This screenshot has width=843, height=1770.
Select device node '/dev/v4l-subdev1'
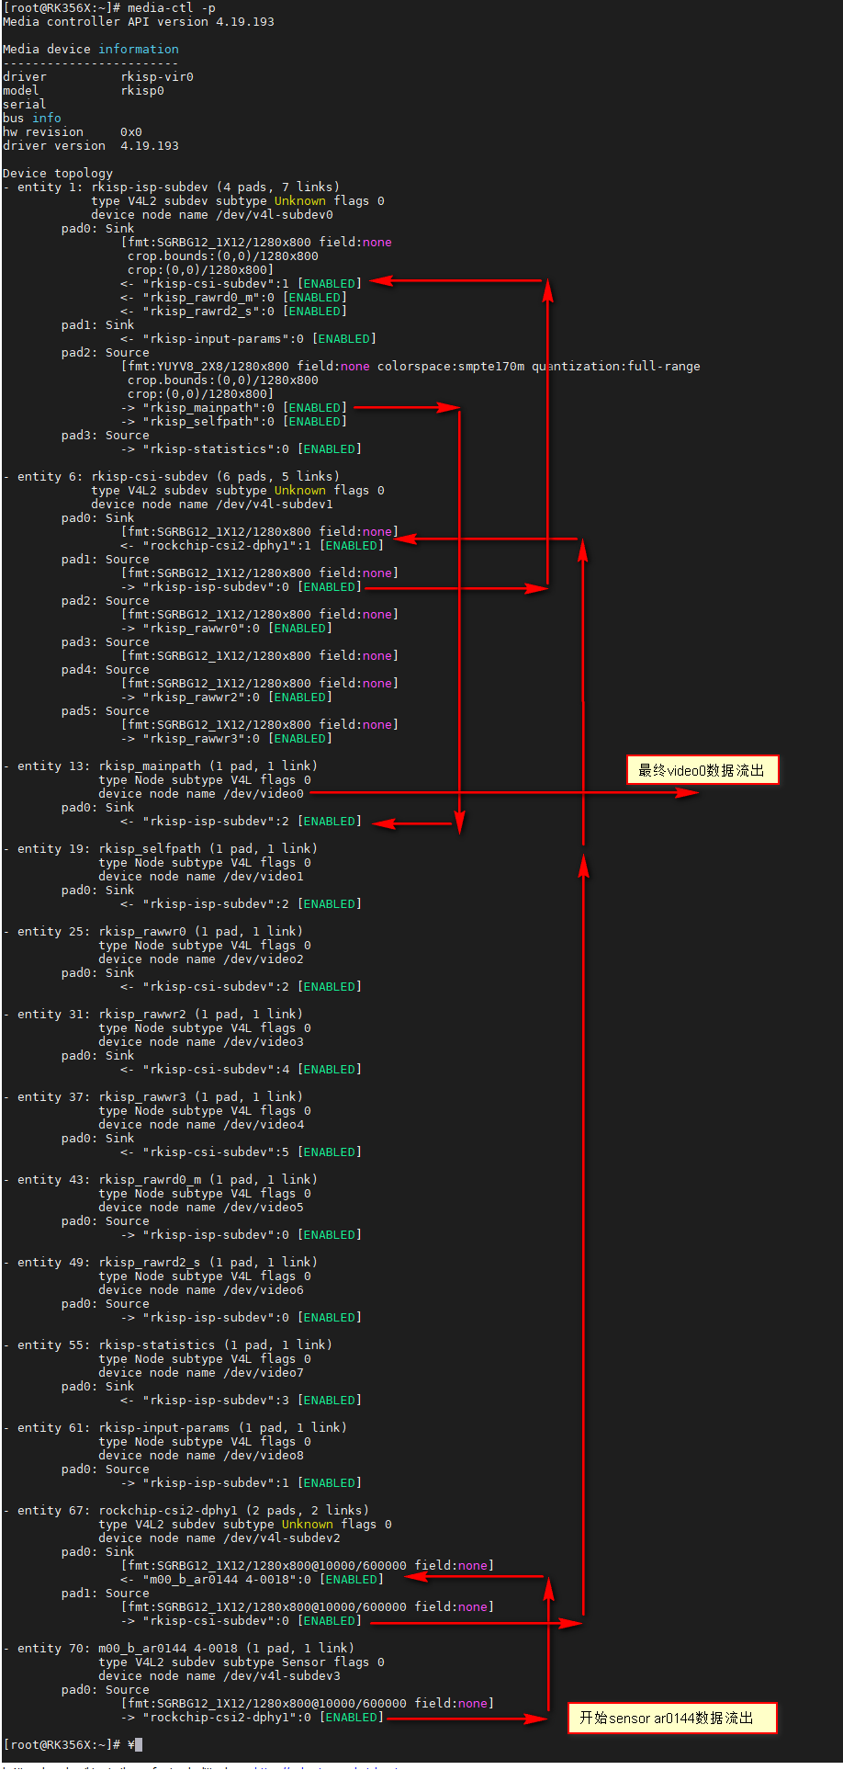tap(275, 504)
